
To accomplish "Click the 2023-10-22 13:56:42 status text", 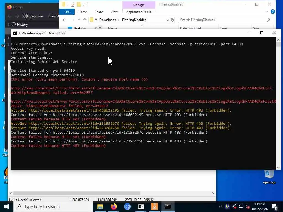I will 139,200.
